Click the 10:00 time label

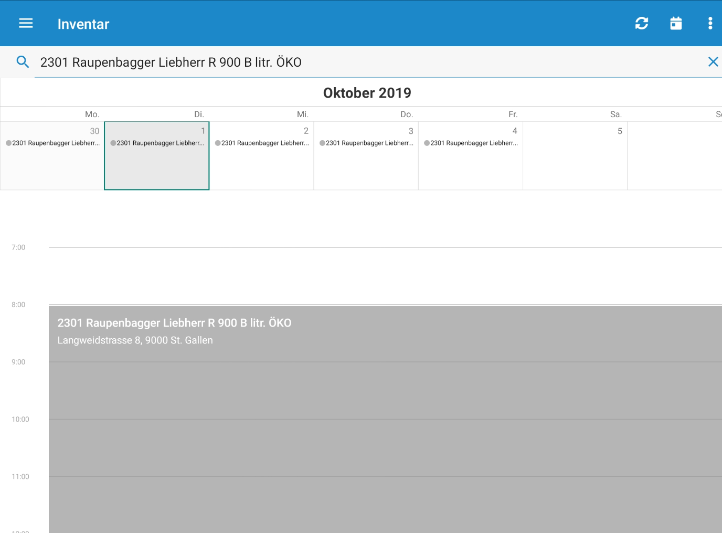(x=20, y=419)
